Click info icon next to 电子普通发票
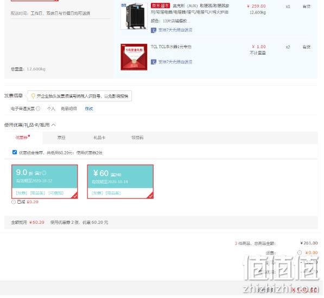This screenshot has height=298, width=324. [x=38, y=108]
